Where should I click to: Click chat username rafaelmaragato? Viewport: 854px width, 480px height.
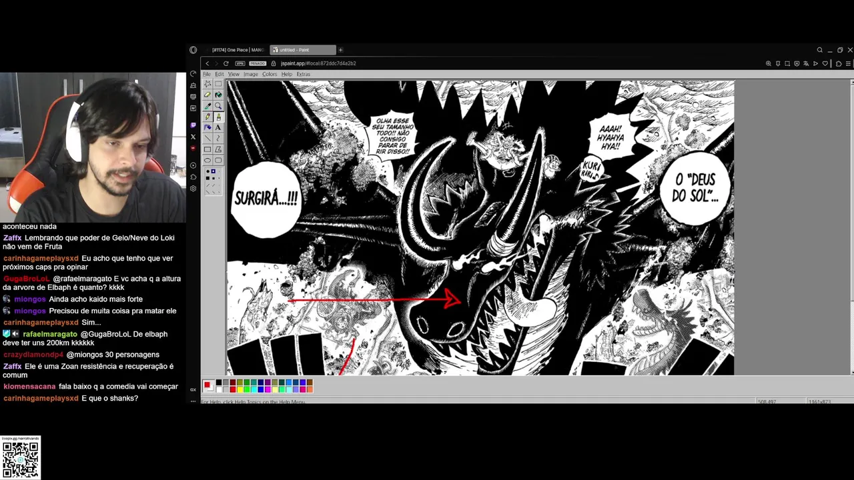pos(50,334)
